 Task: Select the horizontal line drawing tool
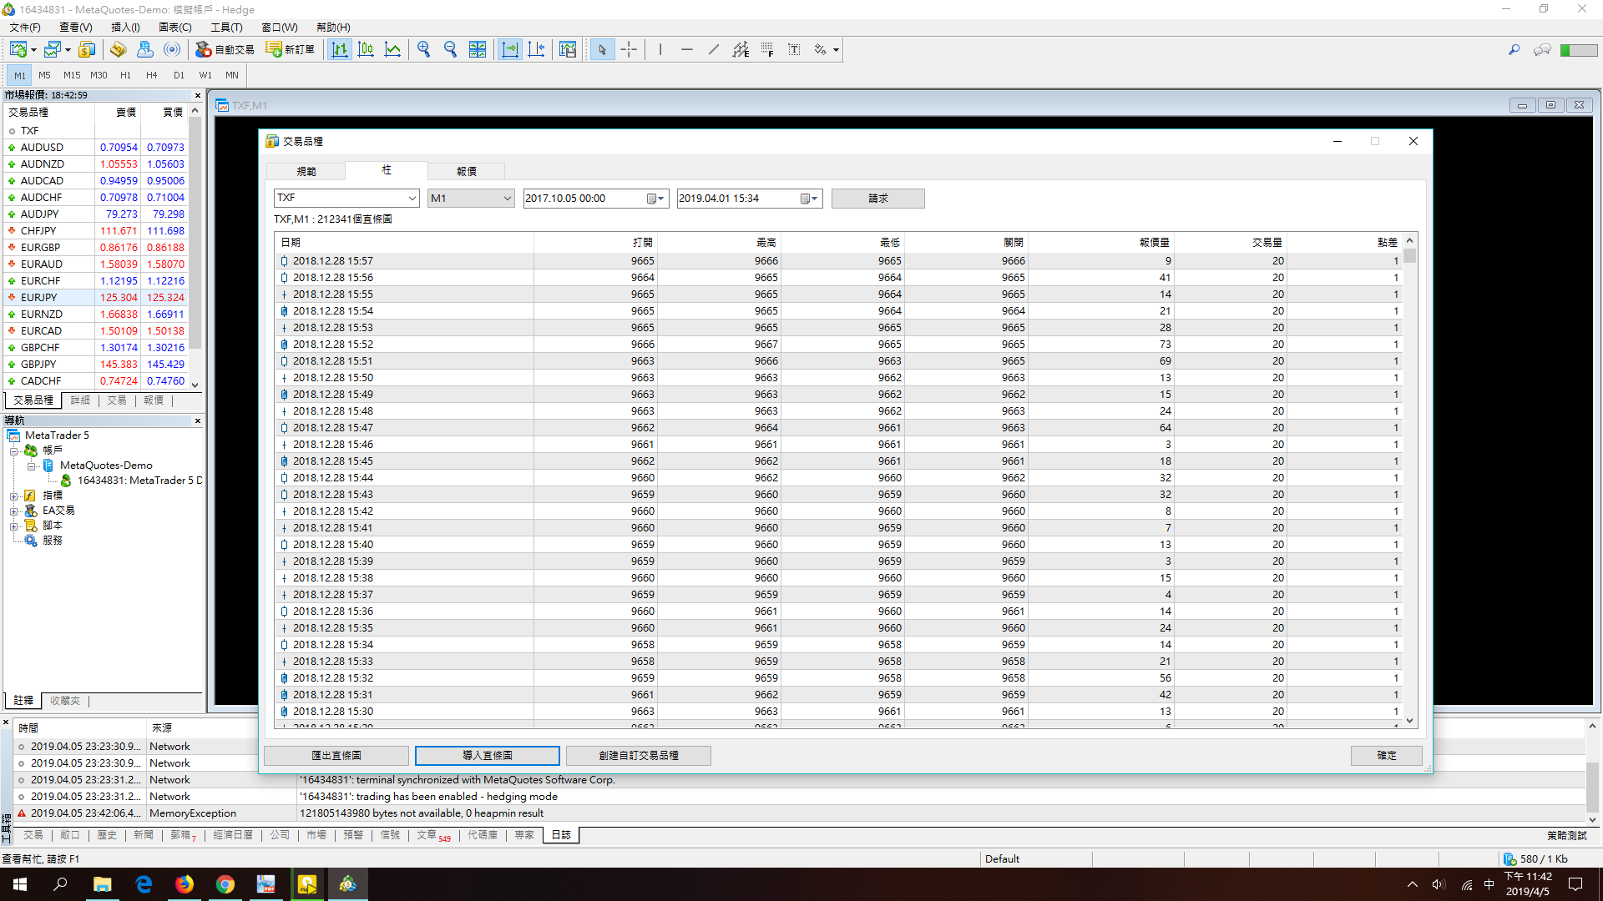(x=686, y=49)
